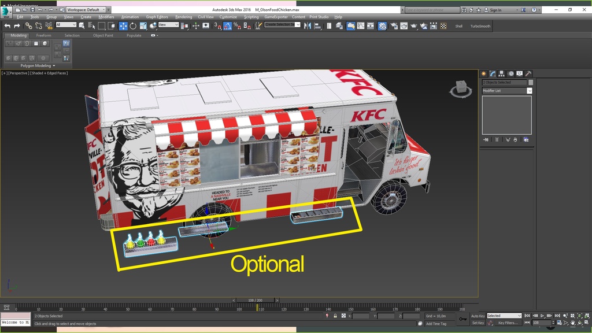Image resolution: width=592 pixels, height=333 pixels.
Task: Click the Key Filters button
Action: coord(508,323)
